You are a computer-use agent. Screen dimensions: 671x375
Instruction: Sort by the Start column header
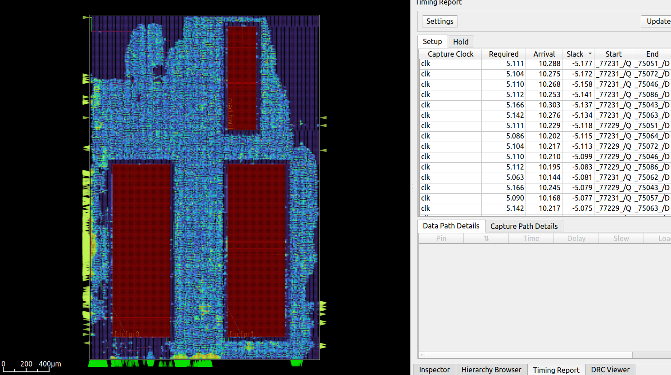(613, 54)
